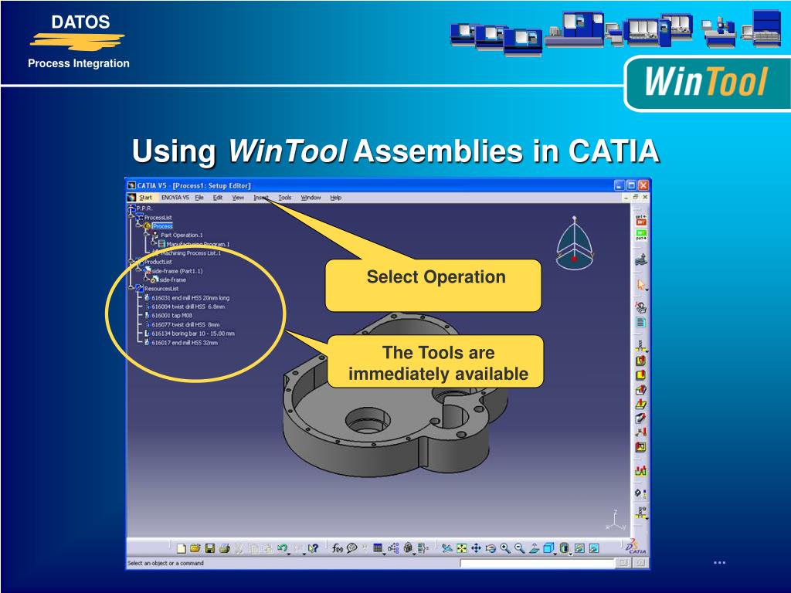Open the dropdown arrow beside the Undo icon
The width and height of the screenshot is (791, 593).
pos(289,554)
